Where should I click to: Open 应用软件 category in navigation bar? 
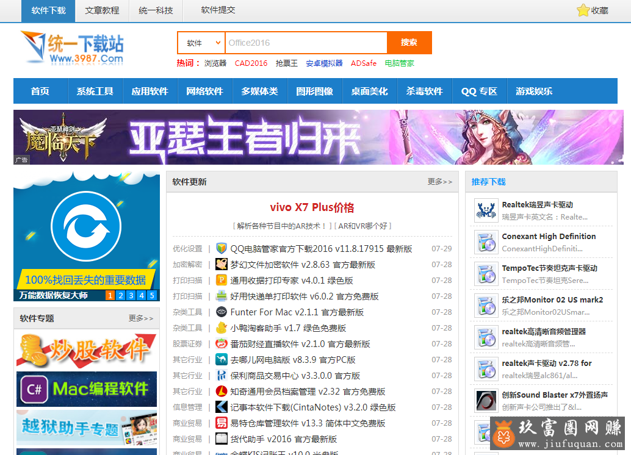[150, 91]
